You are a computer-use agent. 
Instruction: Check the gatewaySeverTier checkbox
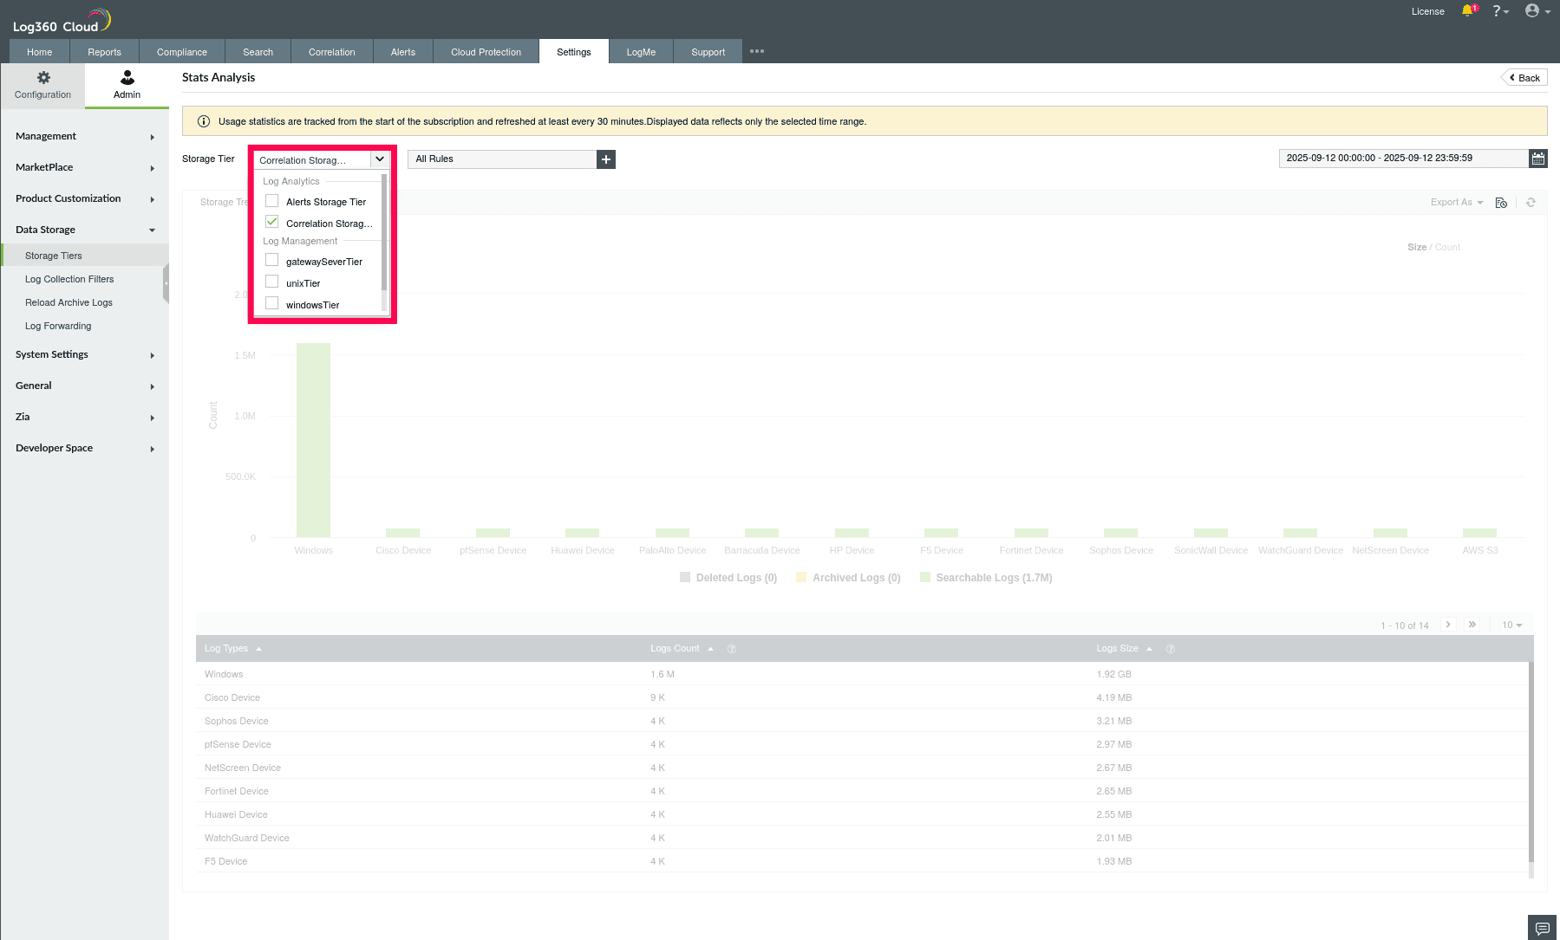(x=272, y=261)
